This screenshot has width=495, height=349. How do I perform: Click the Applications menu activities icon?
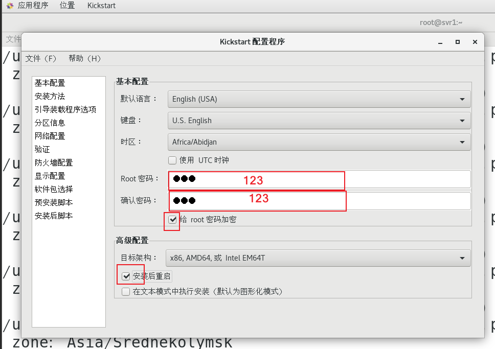(10, 6)
